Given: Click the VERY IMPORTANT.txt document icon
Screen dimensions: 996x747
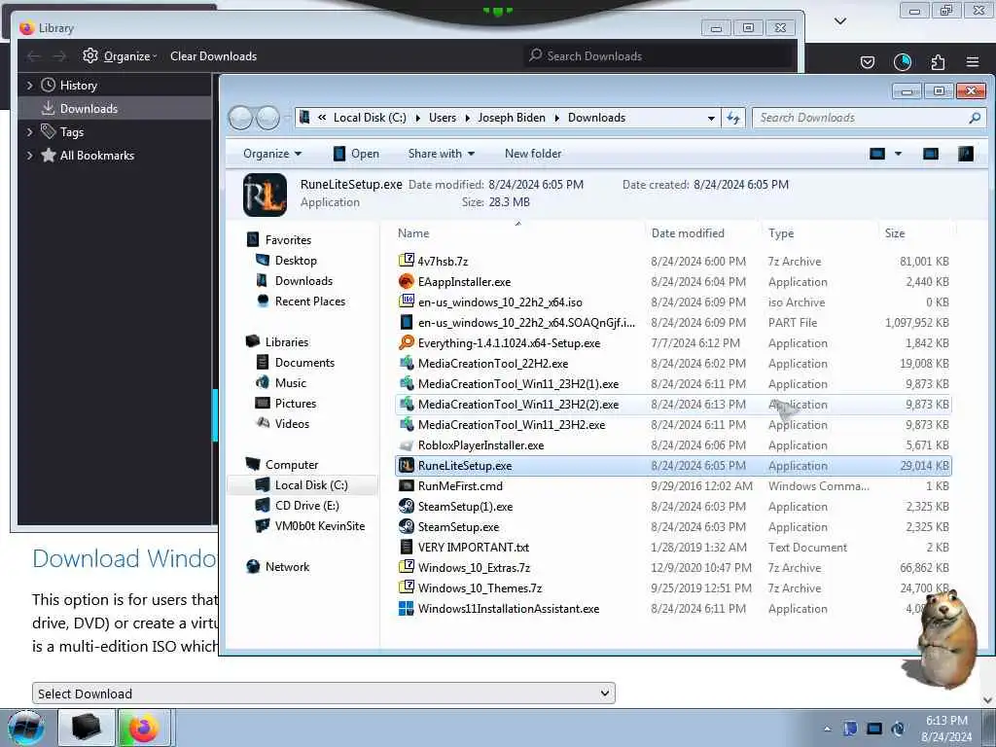Looking at the screenshot, I should 406,547.
